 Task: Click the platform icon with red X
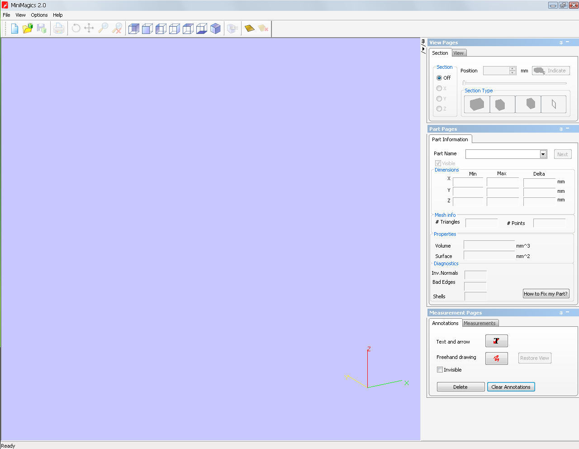tap(263, 29)
